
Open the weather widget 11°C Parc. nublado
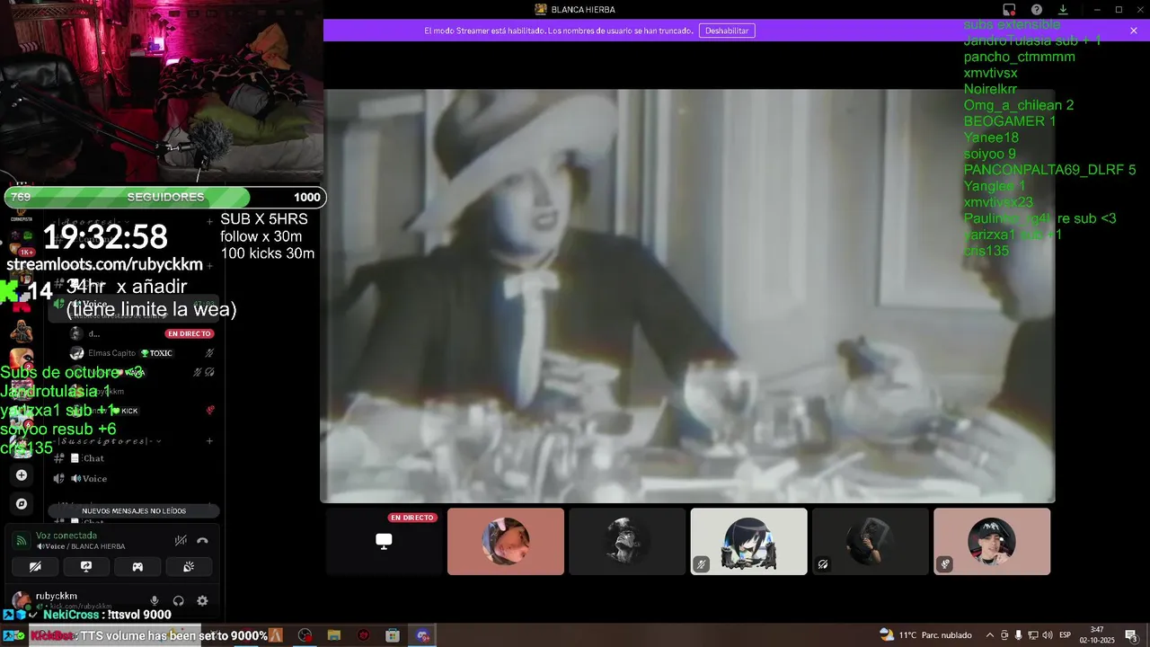926,635
